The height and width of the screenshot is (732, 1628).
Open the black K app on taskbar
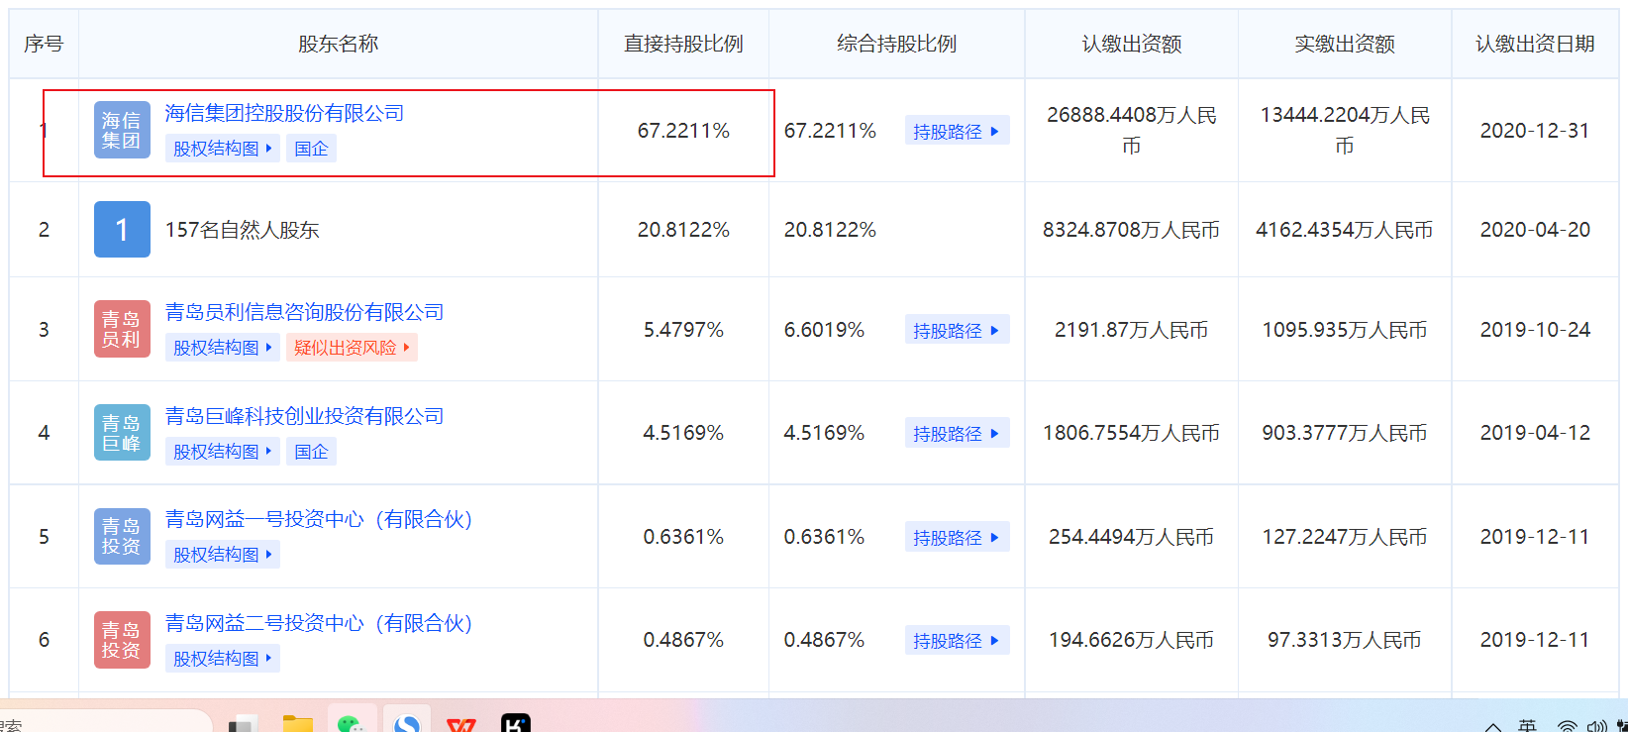516,723
